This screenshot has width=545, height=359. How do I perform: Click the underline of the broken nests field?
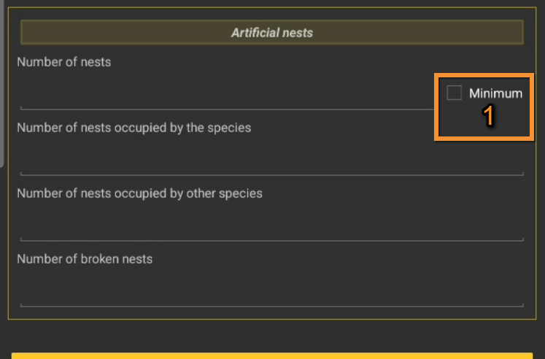click(x=271, y=306)
